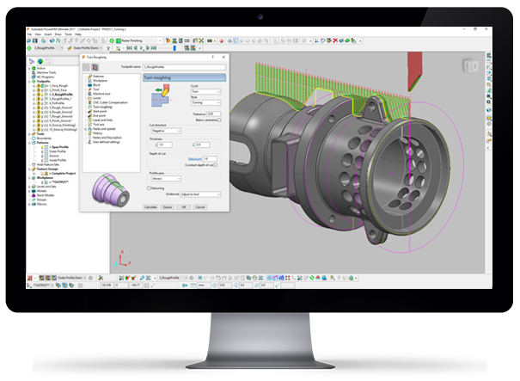The image size is (520, 381).
Task: Click the Queue button
Action: point(168,207)
